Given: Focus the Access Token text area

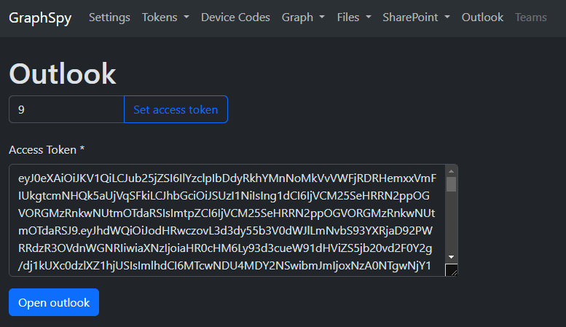Looking at the screenshot, I should pos(227,221).
